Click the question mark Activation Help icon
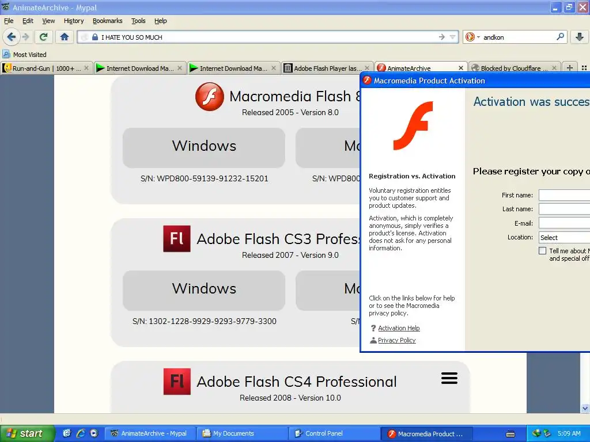Screen dimensions: 590x442 [x=373, y=328]
